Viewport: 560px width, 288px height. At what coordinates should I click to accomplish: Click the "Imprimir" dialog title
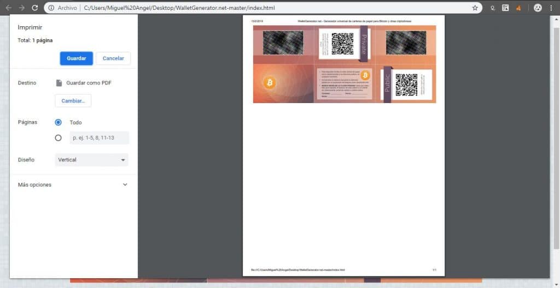click(x=30, y=27)
